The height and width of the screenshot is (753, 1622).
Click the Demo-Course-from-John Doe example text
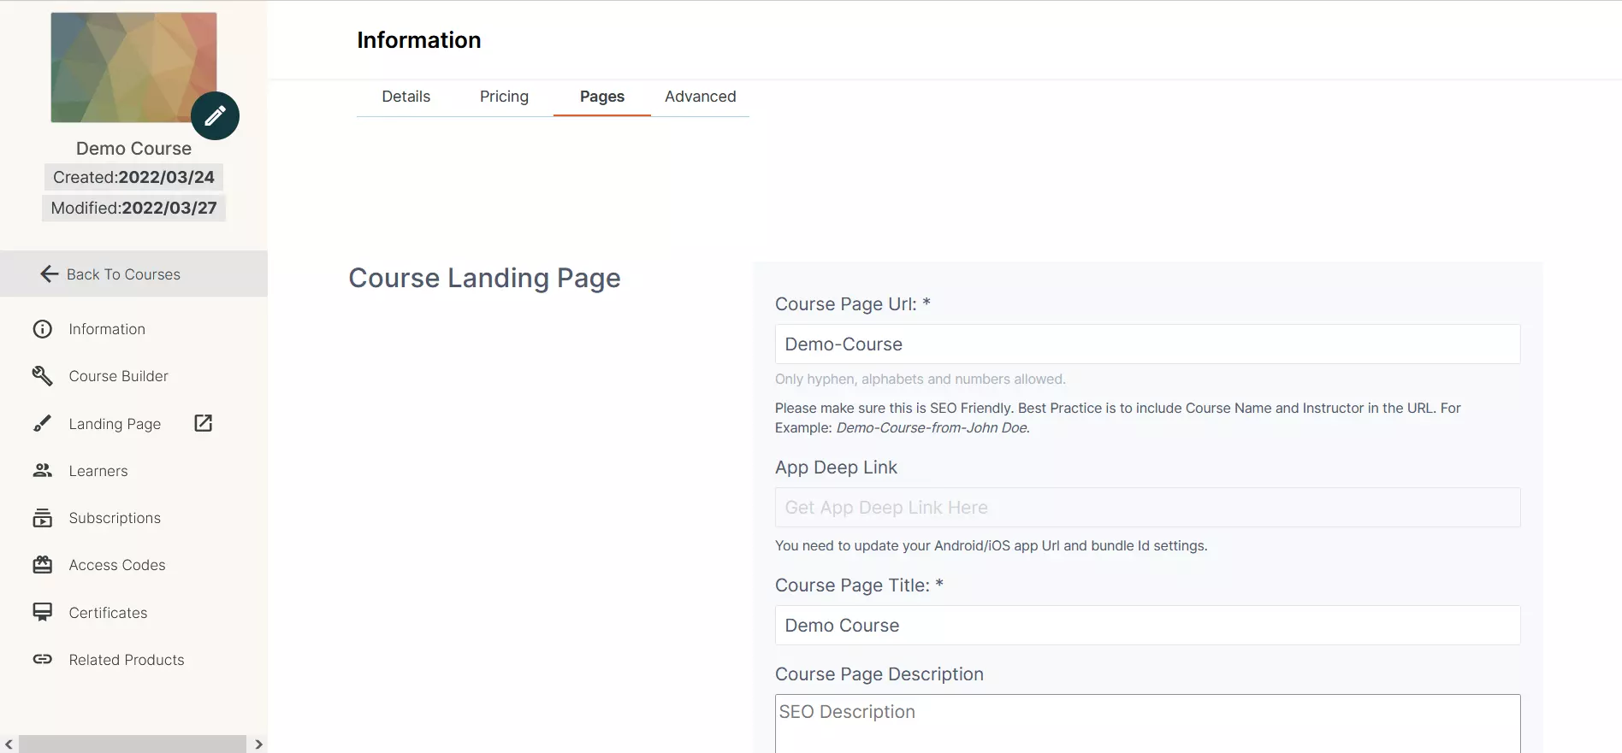tap(932, 427)
